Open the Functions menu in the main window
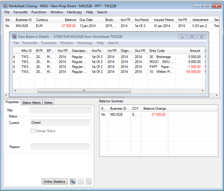Viewport: 224px width, 191px height. 39,12
